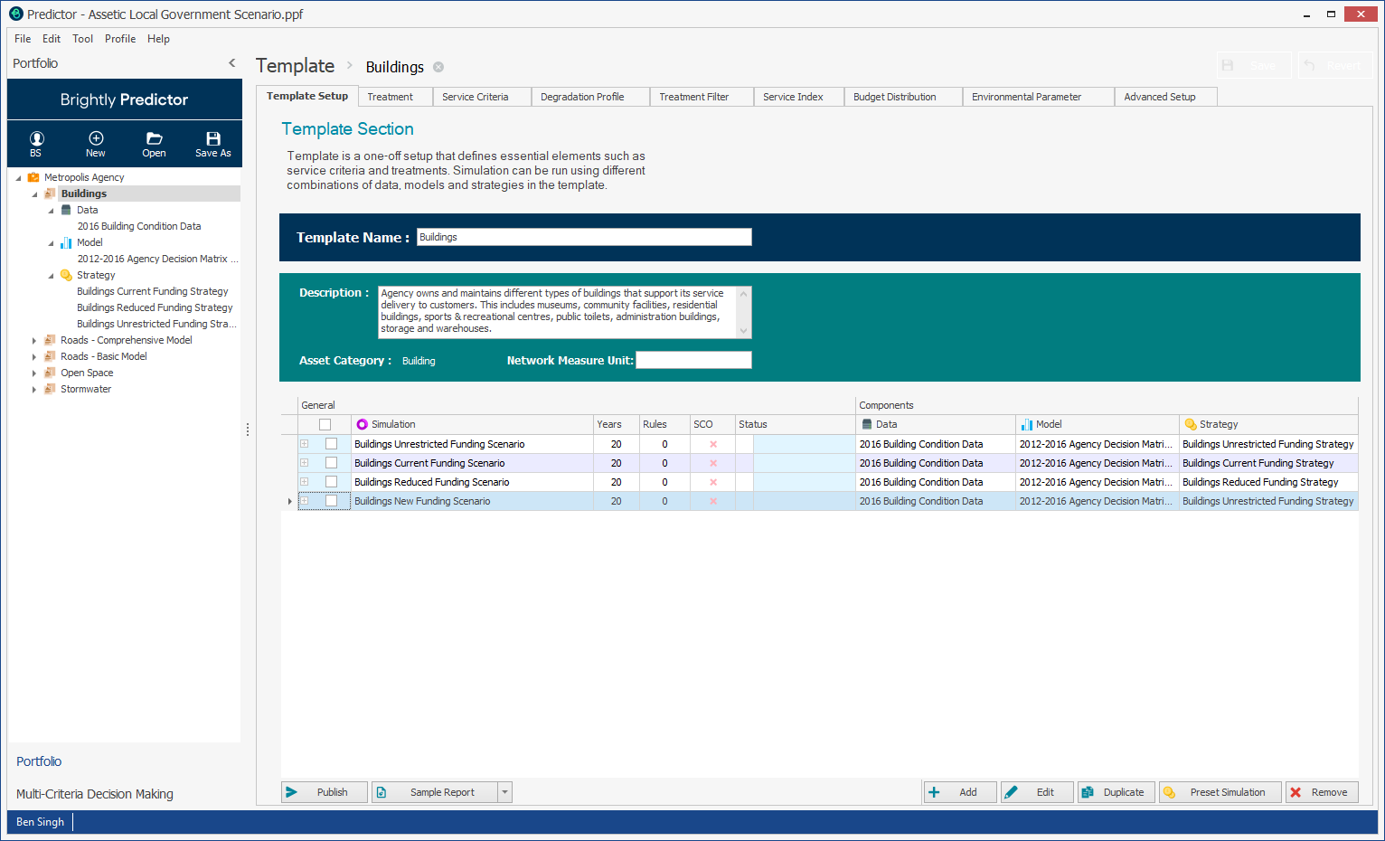
Task: Switch to the Degradation Profile tab
Action: [582, 97]
